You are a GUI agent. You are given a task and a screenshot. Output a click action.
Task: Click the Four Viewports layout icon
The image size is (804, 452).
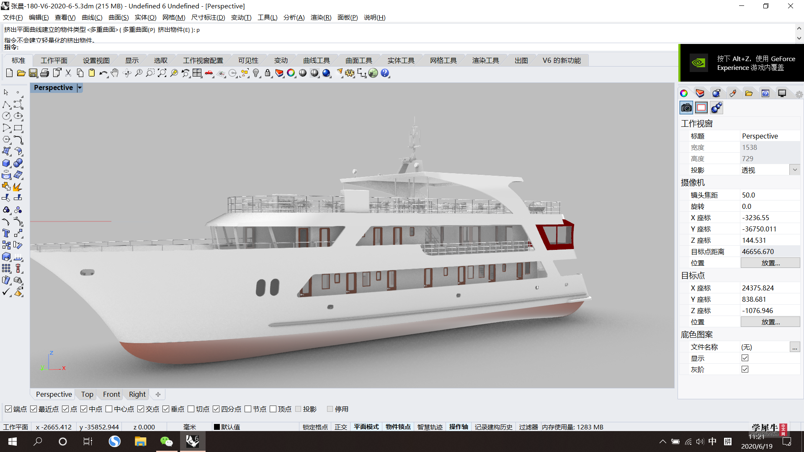197,73
